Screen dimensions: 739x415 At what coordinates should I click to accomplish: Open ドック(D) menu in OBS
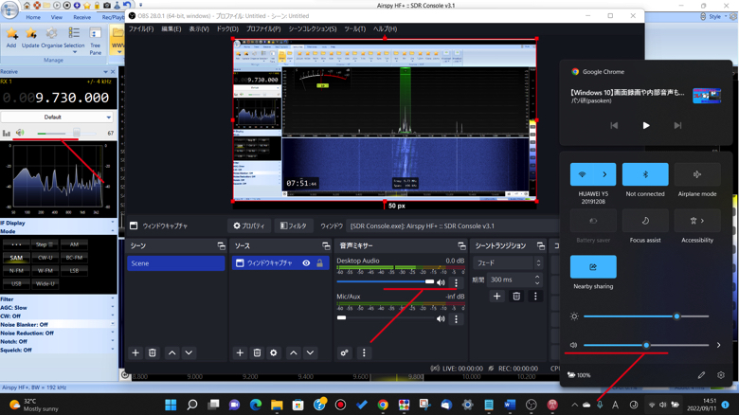point(227,28)
